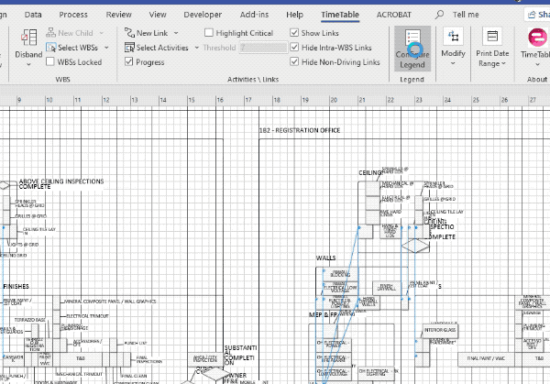Click the Select Activities icon
This screenshot has width=550, height=384.
tap(129, 48)
